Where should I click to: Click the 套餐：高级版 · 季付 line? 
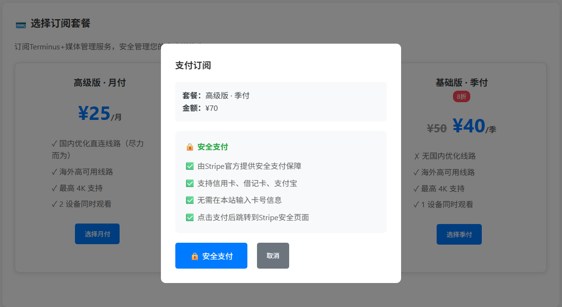click(216, 95)
